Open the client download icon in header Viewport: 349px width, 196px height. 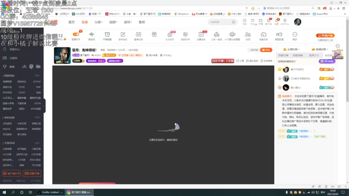click(269, 20)
